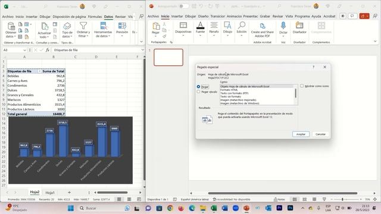Select the slide 1 thumbnail
This screenshot has height=214, width=381.
(x=168, y=57)
